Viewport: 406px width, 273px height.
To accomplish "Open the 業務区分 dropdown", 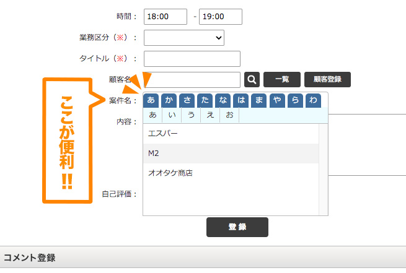I will (184, 38).
